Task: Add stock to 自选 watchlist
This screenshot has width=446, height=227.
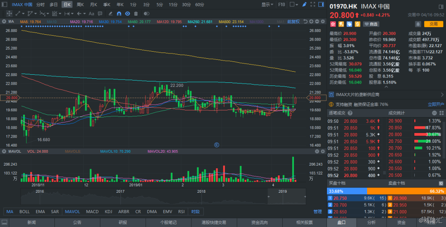Action: 371,24
